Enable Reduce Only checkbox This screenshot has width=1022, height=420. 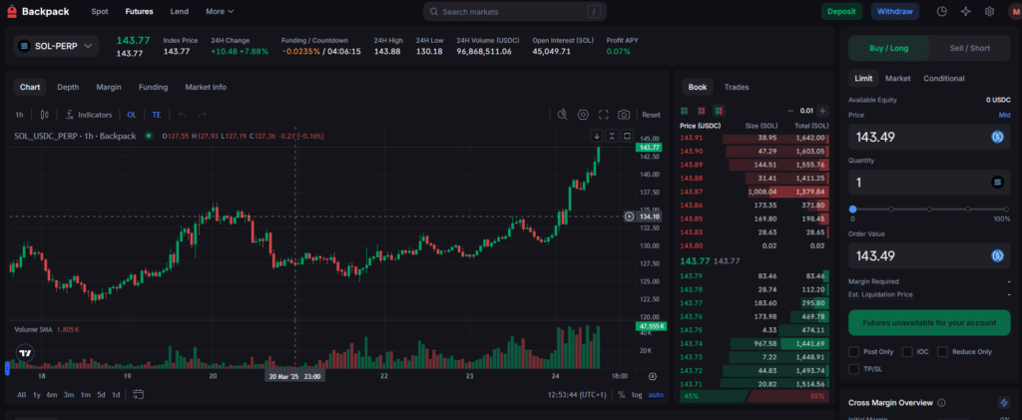pos(942,351)
